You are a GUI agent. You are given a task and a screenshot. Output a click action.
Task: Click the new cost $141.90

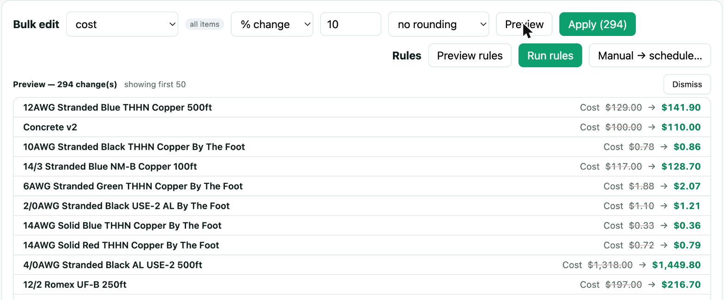681,107
